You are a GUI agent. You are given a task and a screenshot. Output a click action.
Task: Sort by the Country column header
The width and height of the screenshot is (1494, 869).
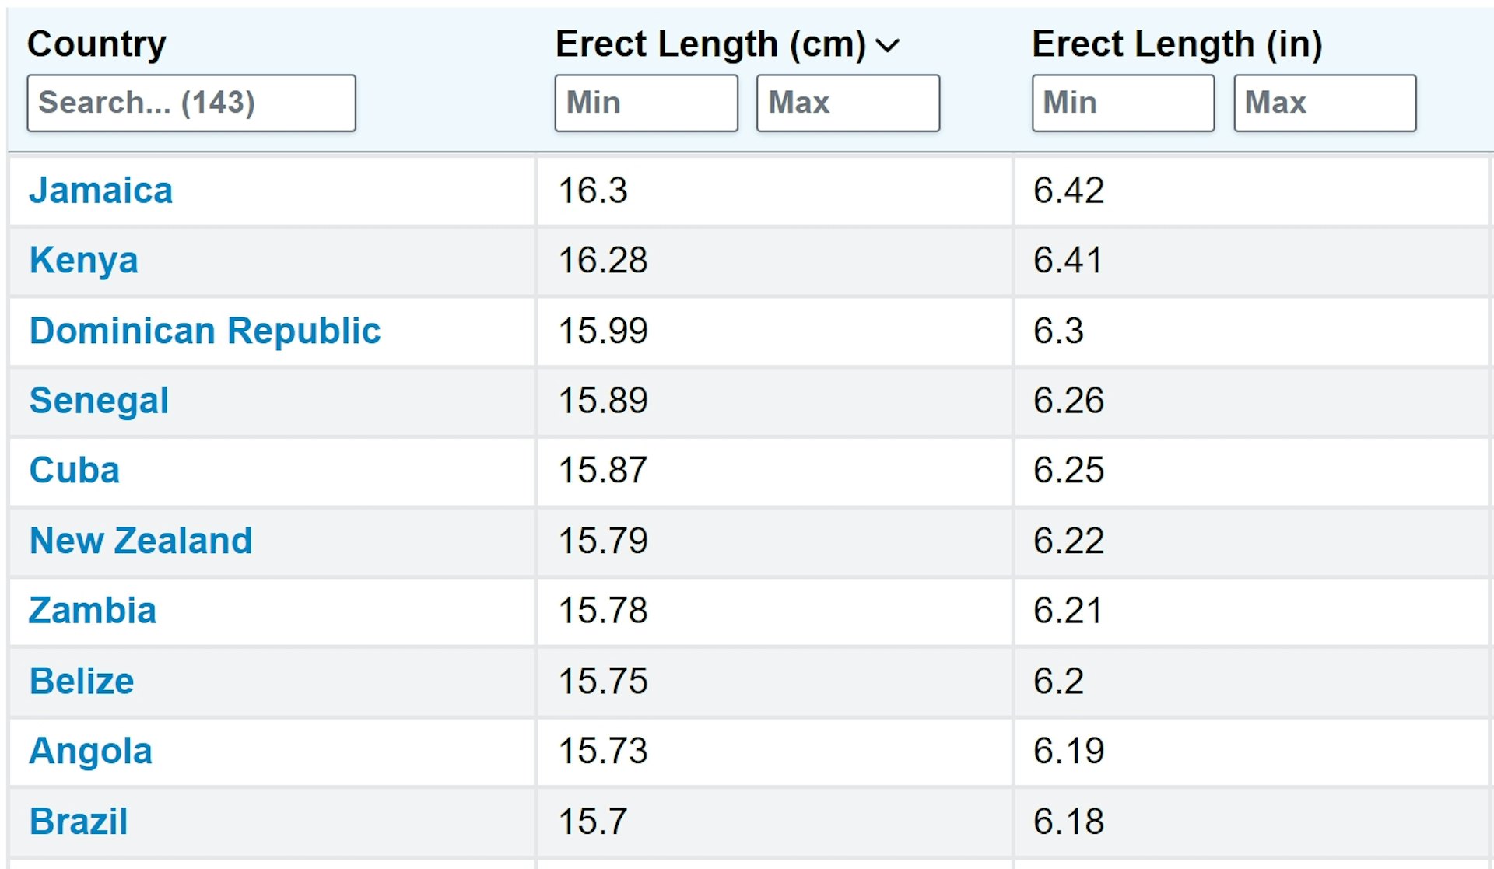pyautogui.click(x=96, y=44)
